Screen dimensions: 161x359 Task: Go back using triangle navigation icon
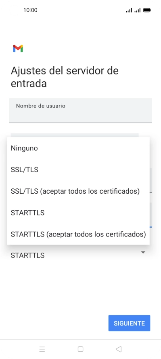tap(119, 349)
